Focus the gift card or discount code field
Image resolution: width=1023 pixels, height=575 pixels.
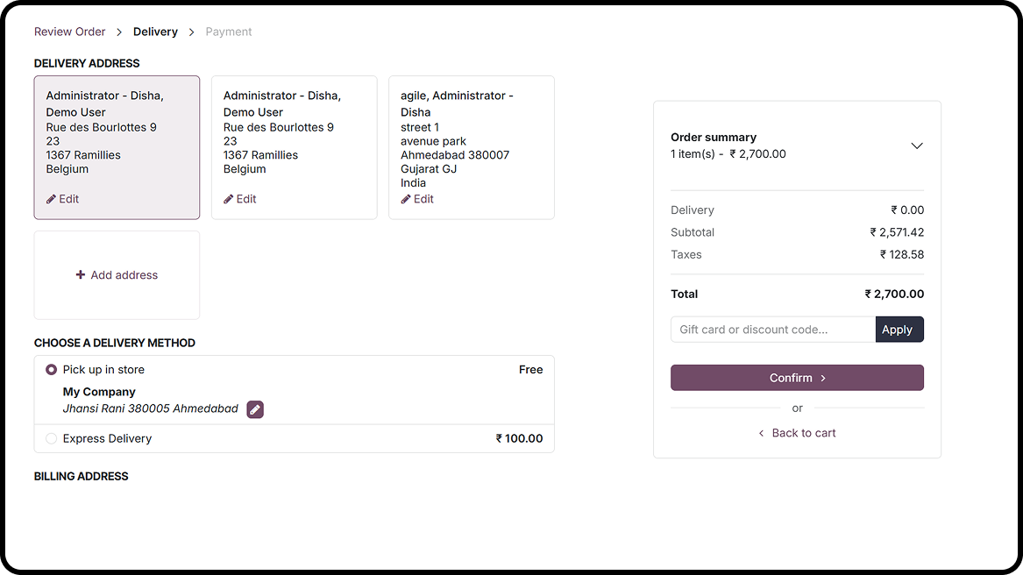pos(773,330)
